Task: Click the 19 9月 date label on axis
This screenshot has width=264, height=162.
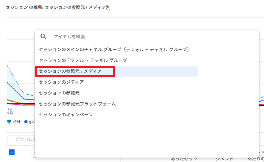Action: coord(10,111)
